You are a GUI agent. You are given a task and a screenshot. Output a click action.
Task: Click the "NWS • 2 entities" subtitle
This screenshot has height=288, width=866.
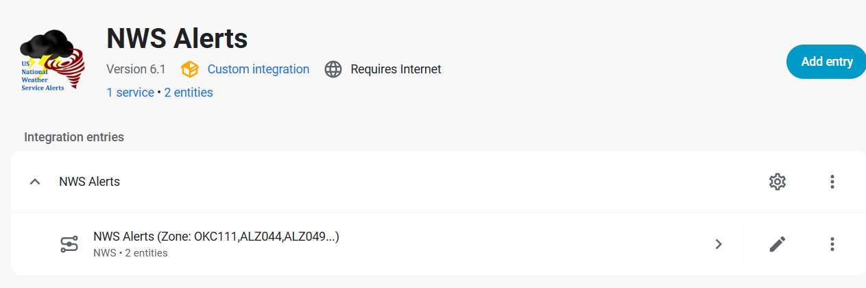(x=130, y=253)
